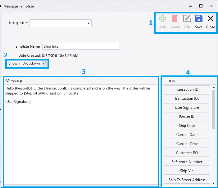218x188 pixels.
Task: Insert the Transaction IDs tag
Action: (x=187, y=99)
